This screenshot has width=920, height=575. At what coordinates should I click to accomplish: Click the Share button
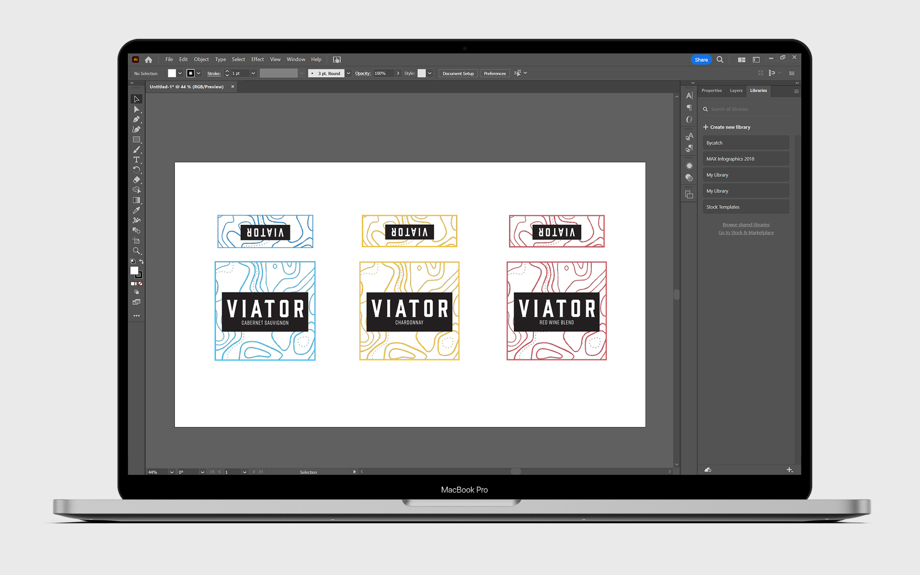[701, 60]
